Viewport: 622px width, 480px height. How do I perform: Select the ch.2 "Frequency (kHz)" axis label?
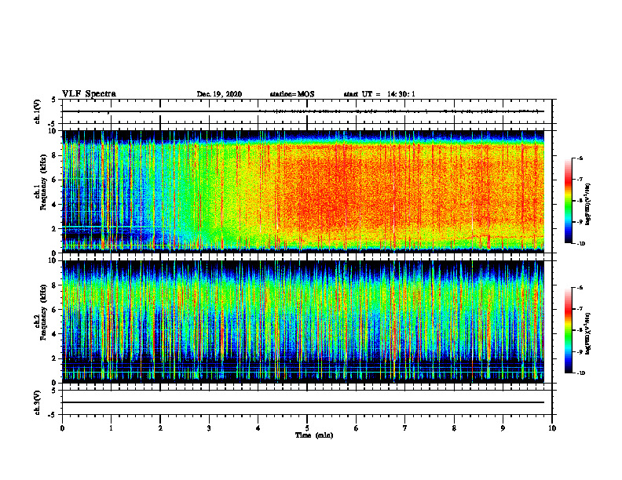click(43, 312)
